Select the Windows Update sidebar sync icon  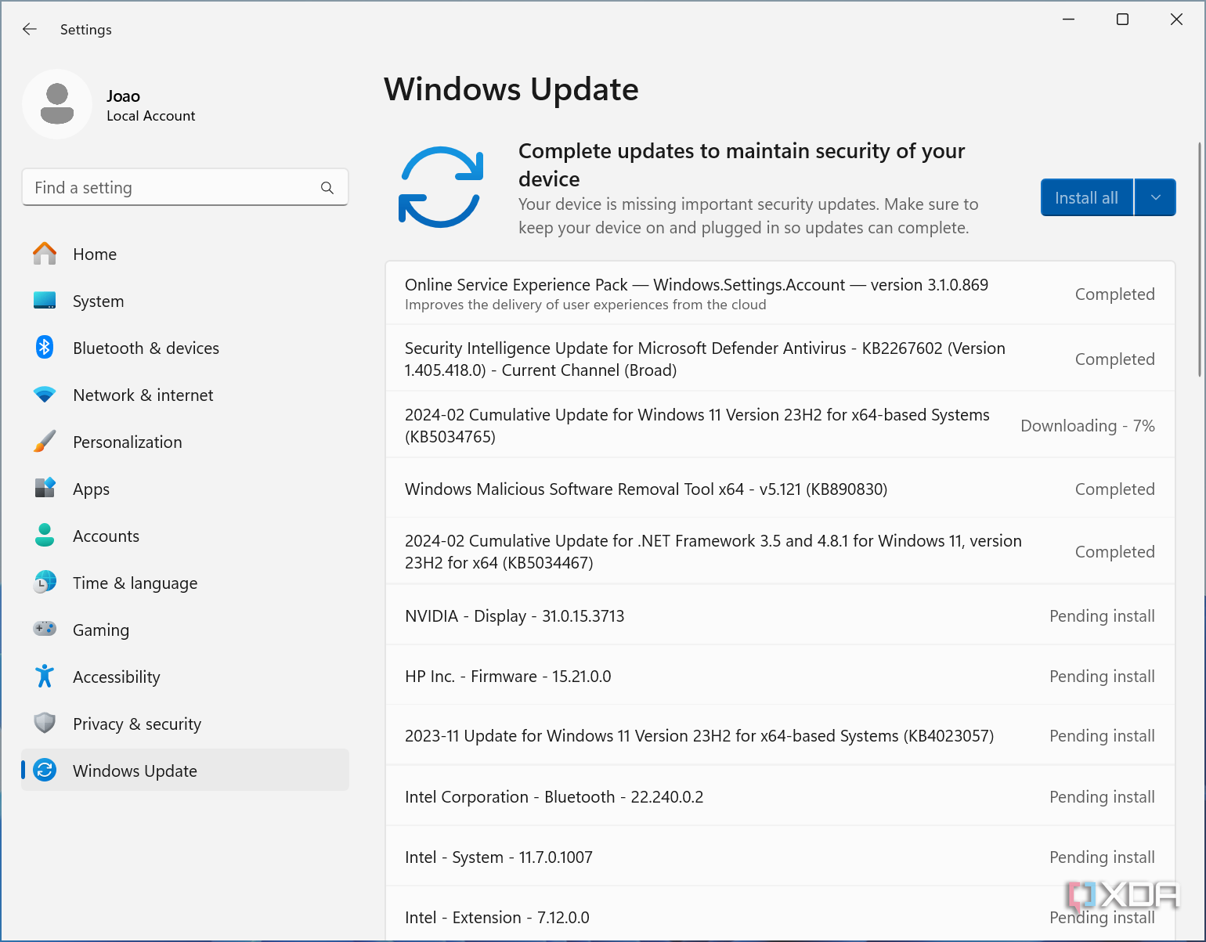pyautogui.click(x=45, y=771)
